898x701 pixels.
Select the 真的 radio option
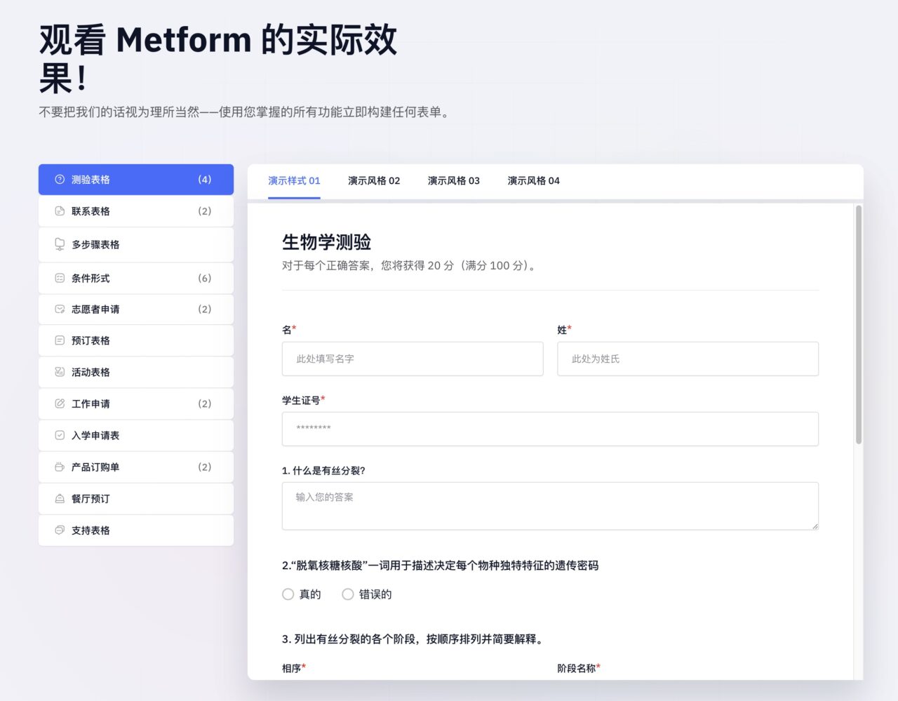click(x=288, y=594)
